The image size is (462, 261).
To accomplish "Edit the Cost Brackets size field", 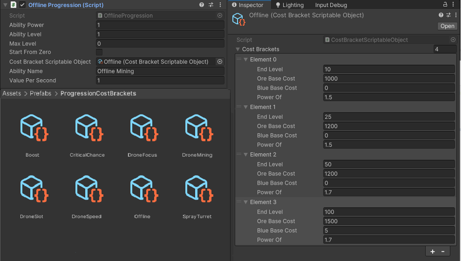I will click(445, 49).
